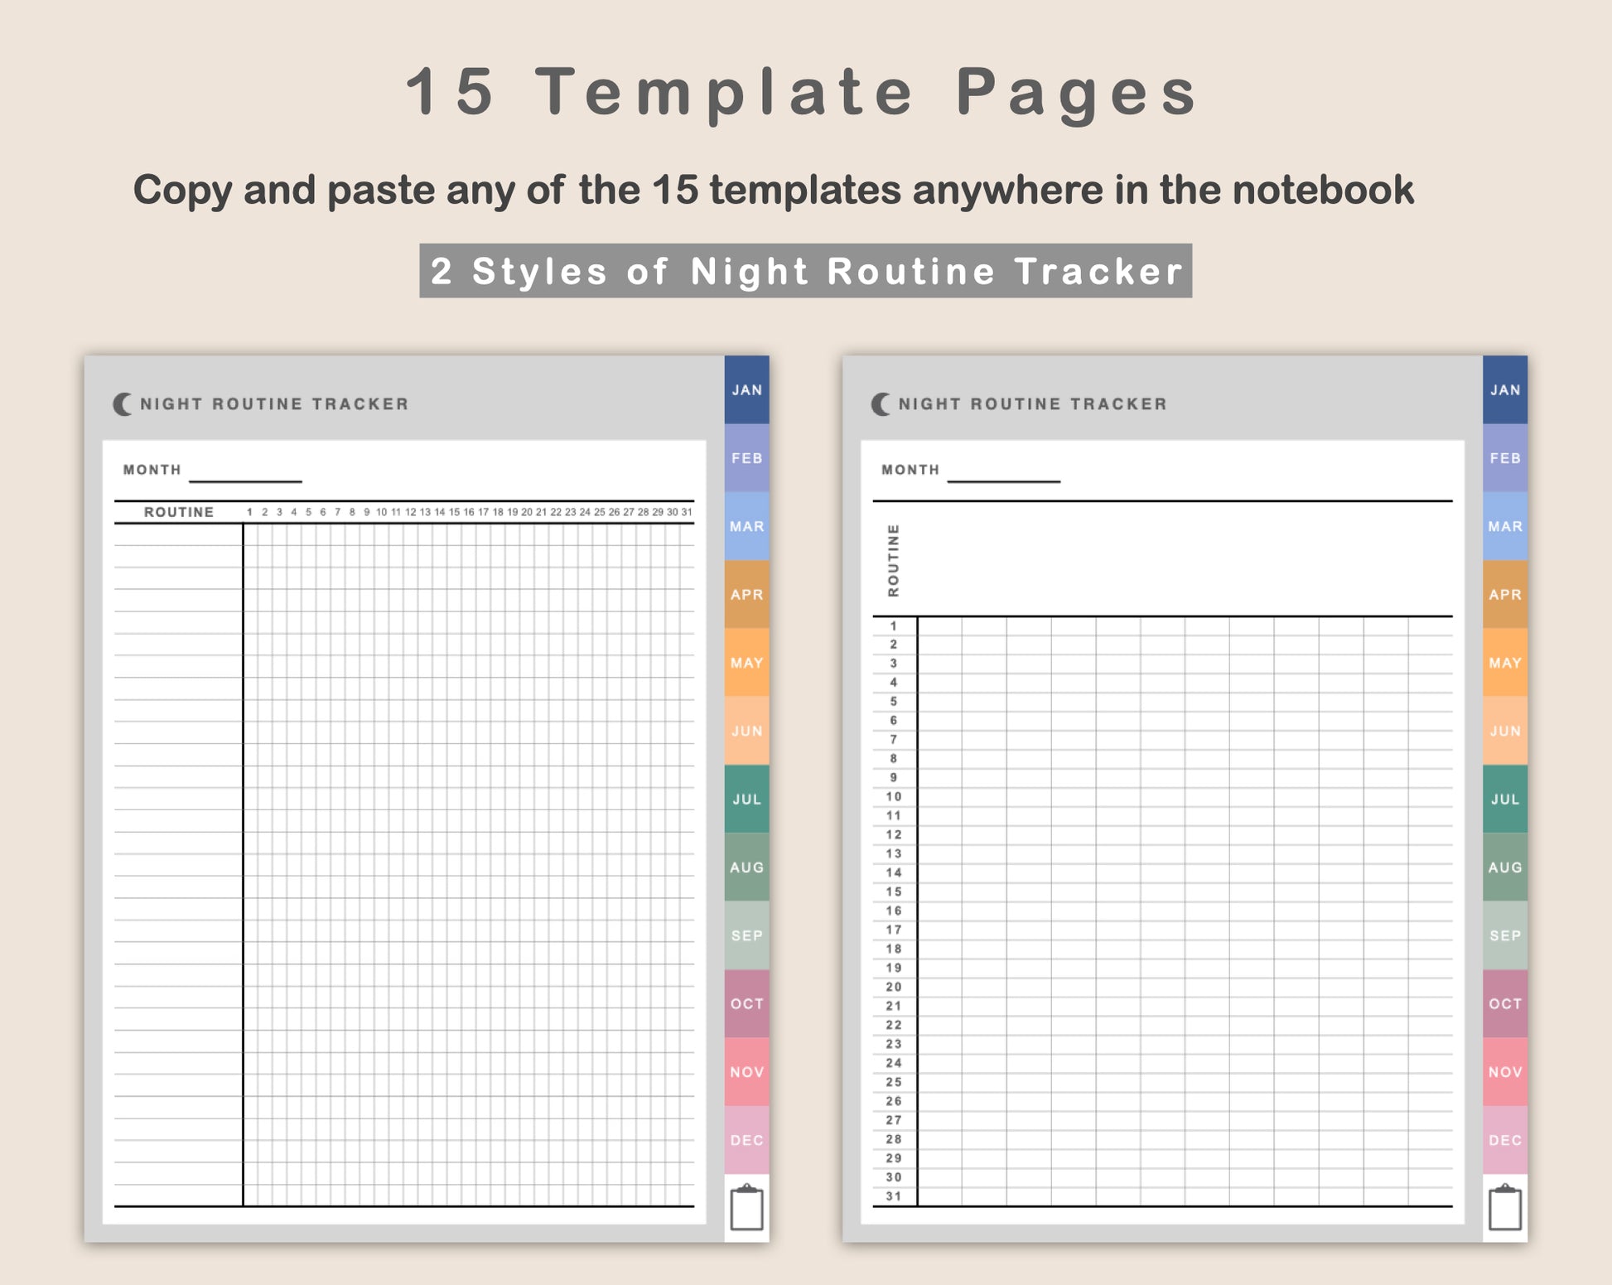1612x1285 pixels.
Task: Click the ROUTINE column header on left tracker
Action: coord(179,512)
